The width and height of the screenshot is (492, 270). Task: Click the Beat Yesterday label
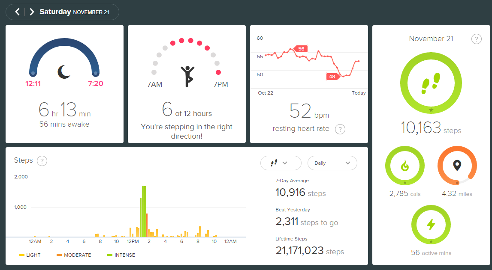click(x=293, y=210)
